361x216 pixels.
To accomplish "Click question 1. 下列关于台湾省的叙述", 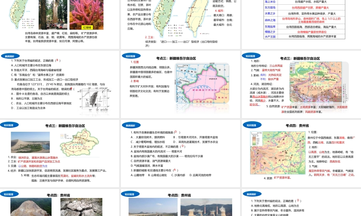I will coord(36,60).
